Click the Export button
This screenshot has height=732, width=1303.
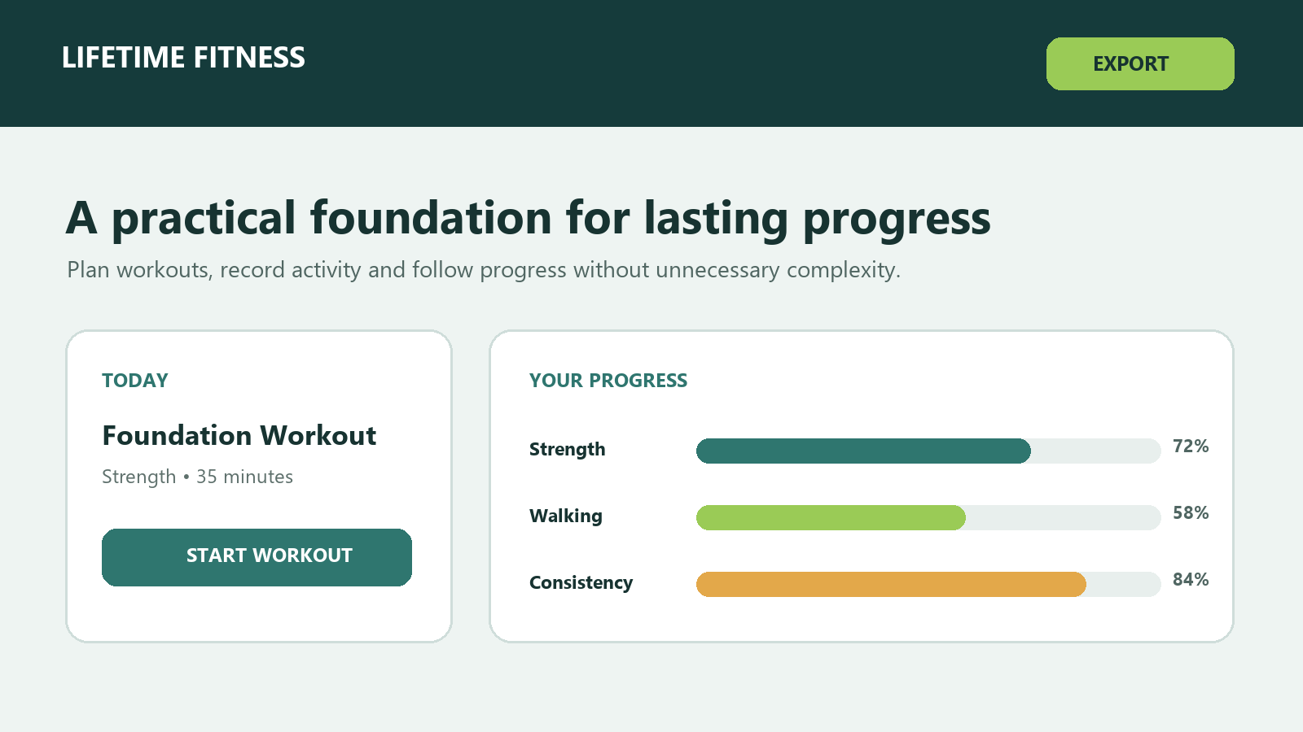[x=1140, y=63]
